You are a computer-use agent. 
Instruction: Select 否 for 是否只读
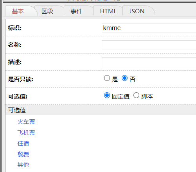pos(124,78)
